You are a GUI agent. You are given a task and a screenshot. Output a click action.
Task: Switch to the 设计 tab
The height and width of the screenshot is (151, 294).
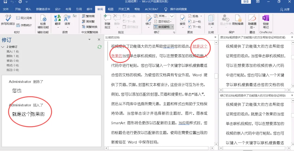coord(58,9)
